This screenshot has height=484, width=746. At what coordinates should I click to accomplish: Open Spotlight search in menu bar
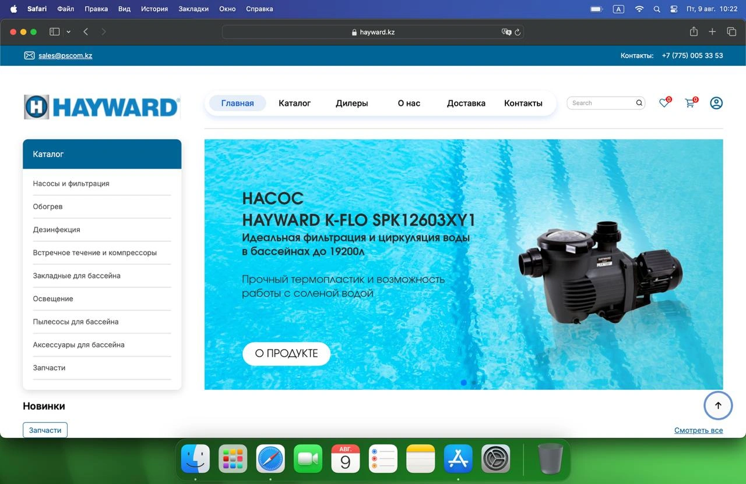coord(657,9)
